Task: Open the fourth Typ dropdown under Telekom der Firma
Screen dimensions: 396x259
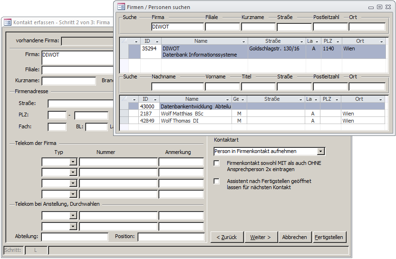Action: click(x=73, y=194)
